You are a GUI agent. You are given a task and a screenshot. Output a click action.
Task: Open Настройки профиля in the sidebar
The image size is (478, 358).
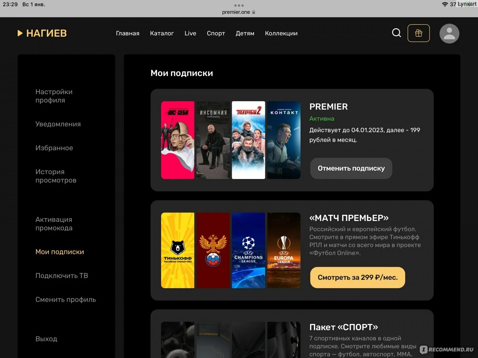(54, 96)
